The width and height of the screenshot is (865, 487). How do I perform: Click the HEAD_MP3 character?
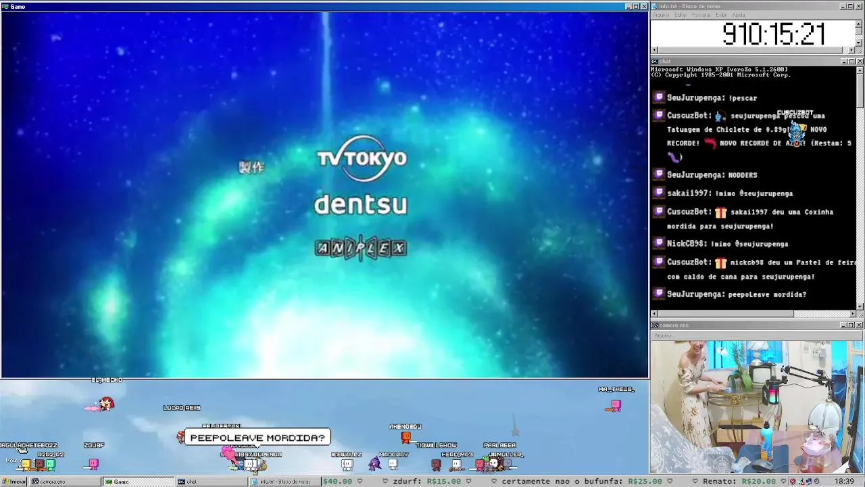[456, 464]
